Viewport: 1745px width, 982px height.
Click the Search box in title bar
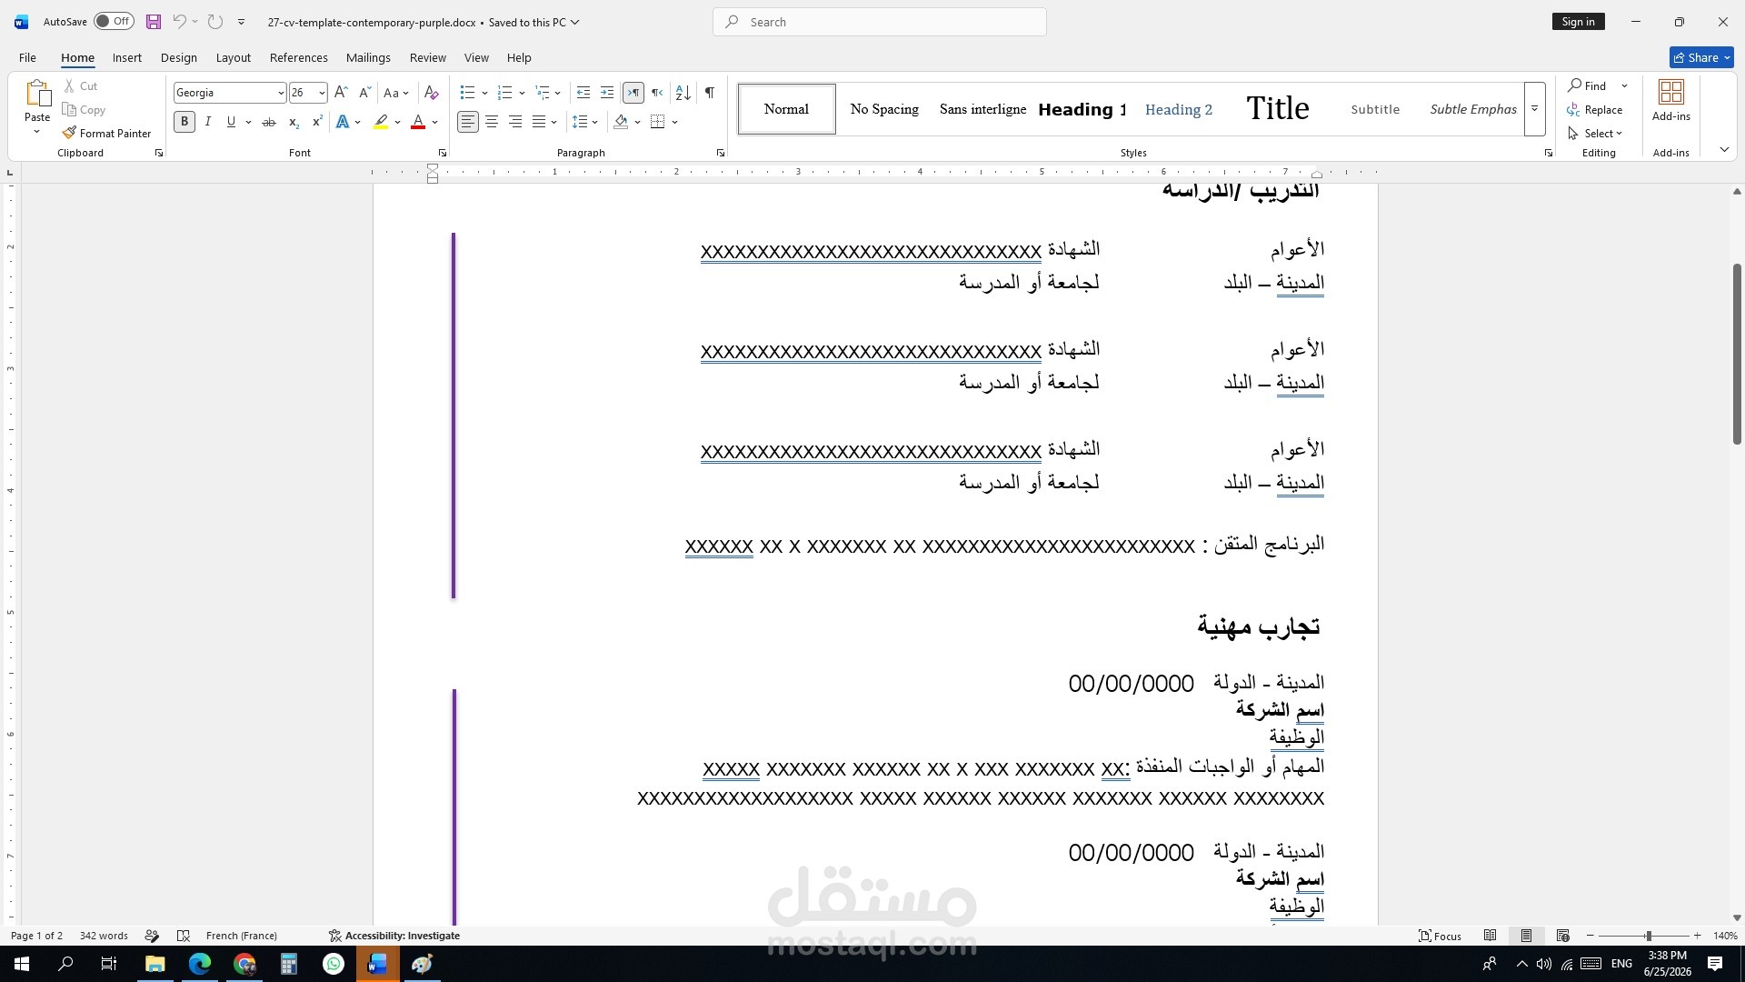(x=880, y=22)
